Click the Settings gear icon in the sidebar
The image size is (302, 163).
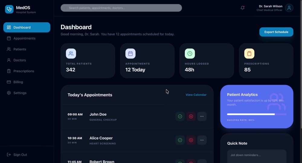[x=9, y=93]
